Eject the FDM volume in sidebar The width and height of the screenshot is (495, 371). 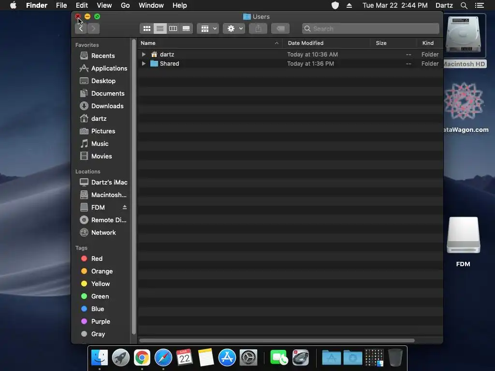(125, 207)
